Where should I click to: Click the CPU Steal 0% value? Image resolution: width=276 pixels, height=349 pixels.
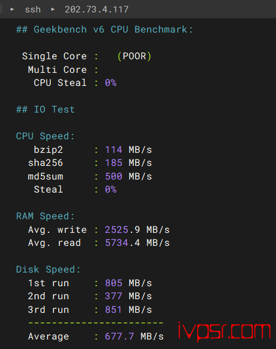111,83
